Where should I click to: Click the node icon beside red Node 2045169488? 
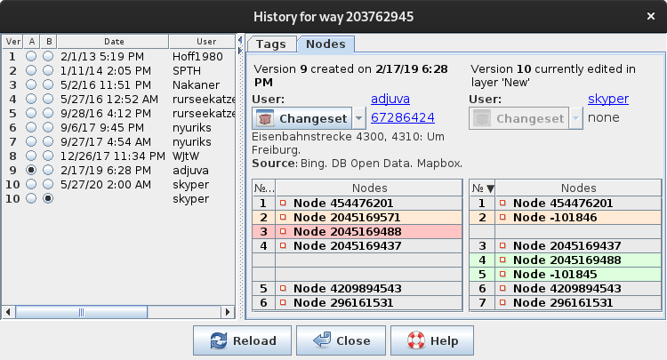(x=283, y=232)
